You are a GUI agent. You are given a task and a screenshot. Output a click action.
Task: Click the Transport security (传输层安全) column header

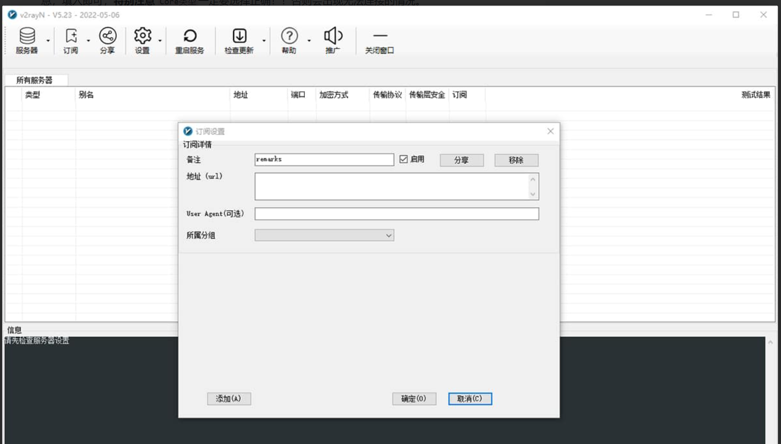427,95
